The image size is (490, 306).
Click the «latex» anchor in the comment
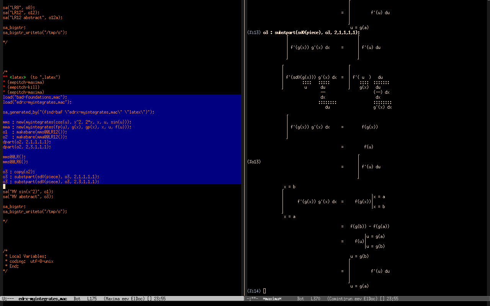(x=18, y=77)
